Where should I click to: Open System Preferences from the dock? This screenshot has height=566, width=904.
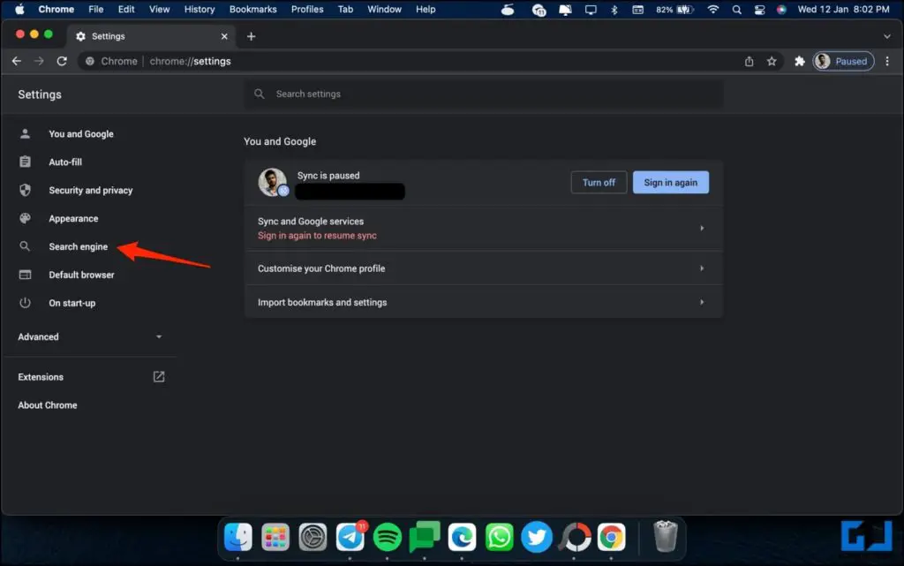(x=313, y=537)
